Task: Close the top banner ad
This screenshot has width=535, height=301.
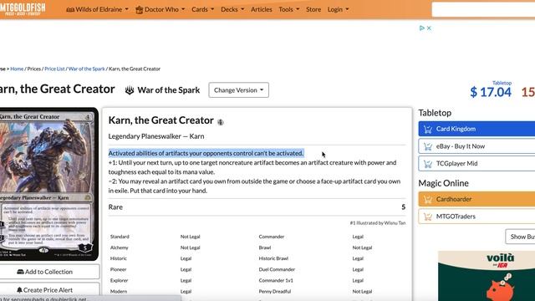Action: (429, 28)
